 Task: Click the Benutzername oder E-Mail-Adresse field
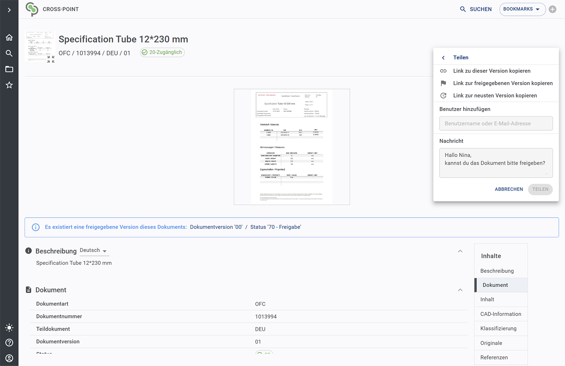(x=496, y=123)
